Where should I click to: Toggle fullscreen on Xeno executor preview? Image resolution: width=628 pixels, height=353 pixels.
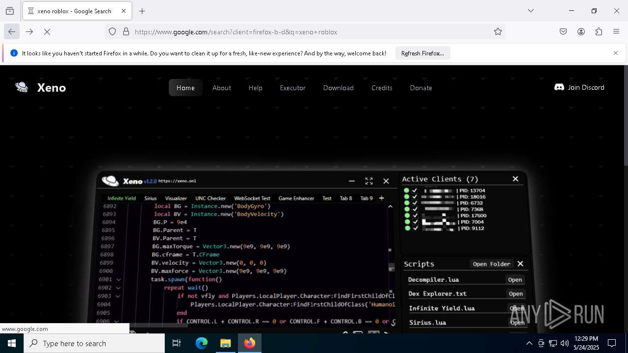369,181
